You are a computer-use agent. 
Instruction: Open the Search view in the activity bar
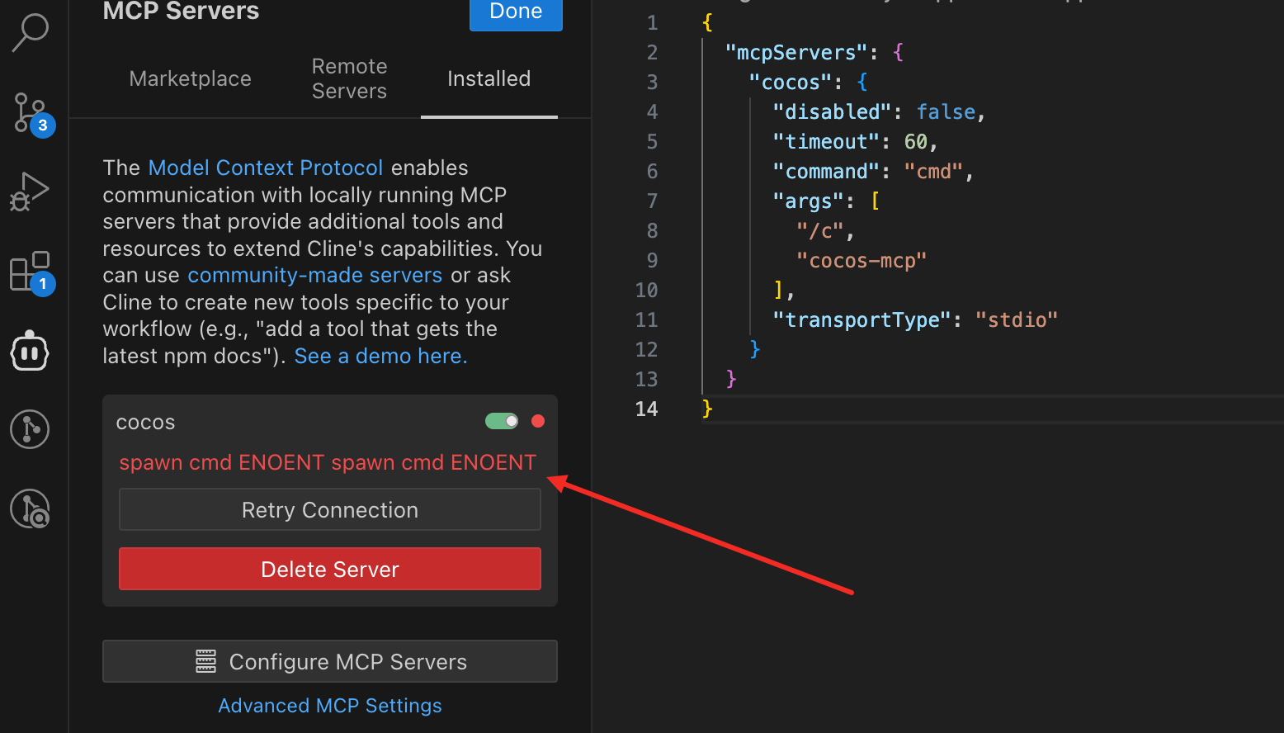pos(31,33)
